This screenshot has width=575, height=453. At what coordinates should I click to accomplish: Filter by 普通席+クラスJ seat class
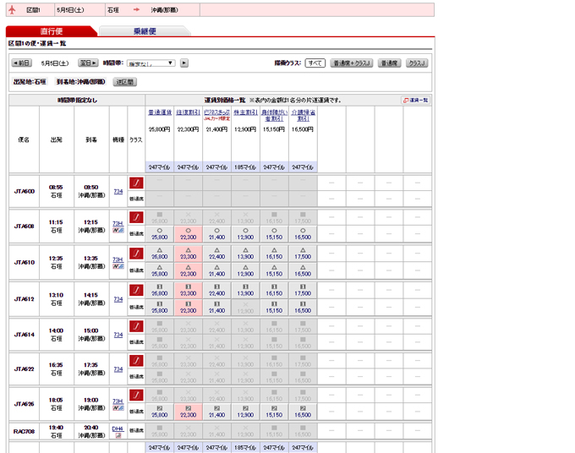[x=351, y=63]
